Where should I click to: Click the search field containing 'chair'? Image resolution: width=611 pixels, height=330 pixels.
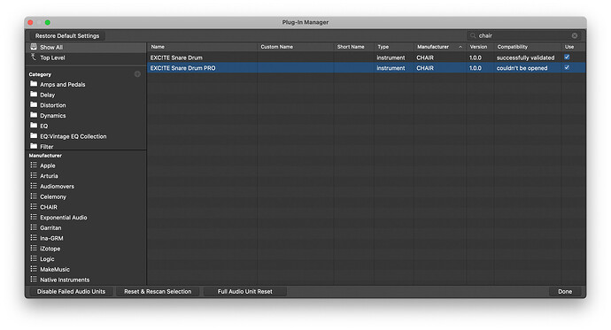click(x=523, y=35)
